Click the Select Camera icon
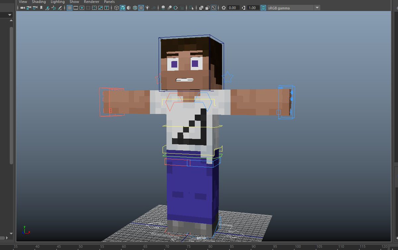This screenshot has width=398, height=250. 23,8
